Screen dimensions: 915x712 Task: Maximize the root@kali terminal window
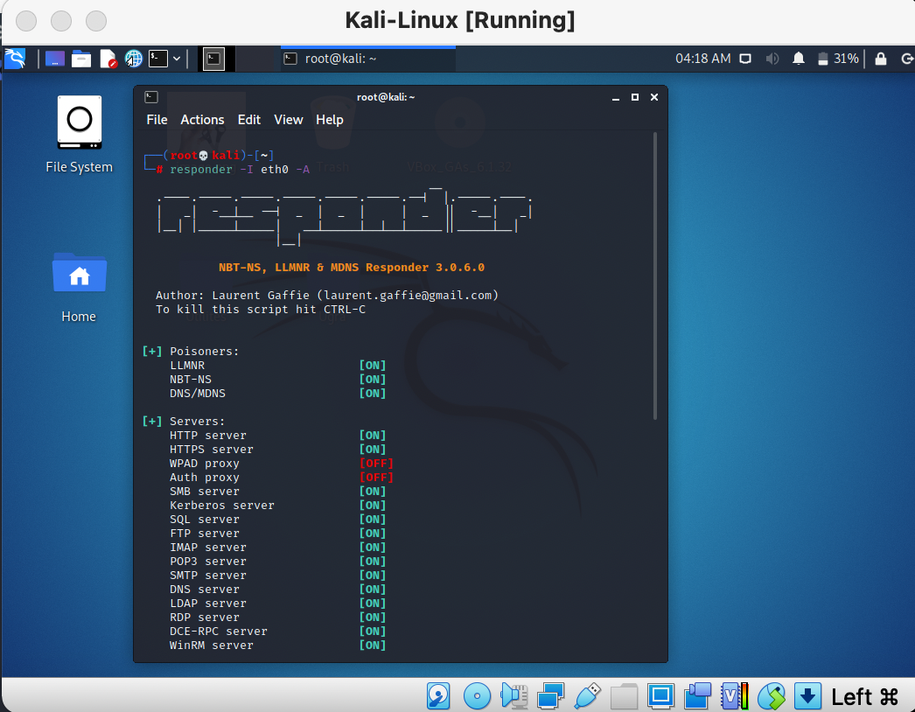tap(635, 97)
